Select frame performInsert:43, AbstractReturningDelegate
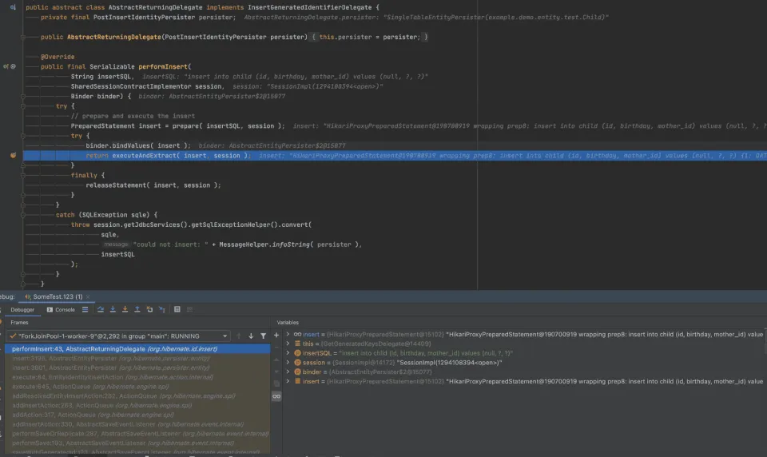 pyautogui.click(x=137, y=349)
